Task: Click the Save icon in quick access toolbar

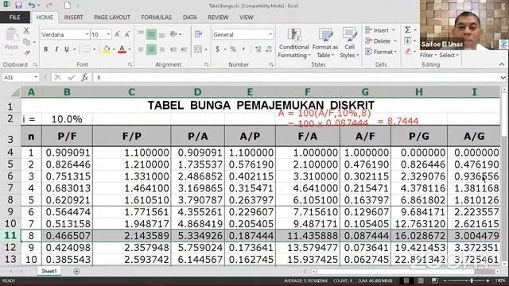Action: click(18, 6)
